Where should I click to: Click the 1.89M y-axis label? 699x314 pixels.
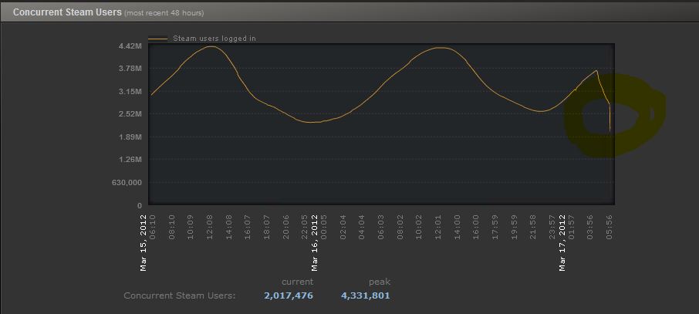pyautogui.click(x=130, y=137)
